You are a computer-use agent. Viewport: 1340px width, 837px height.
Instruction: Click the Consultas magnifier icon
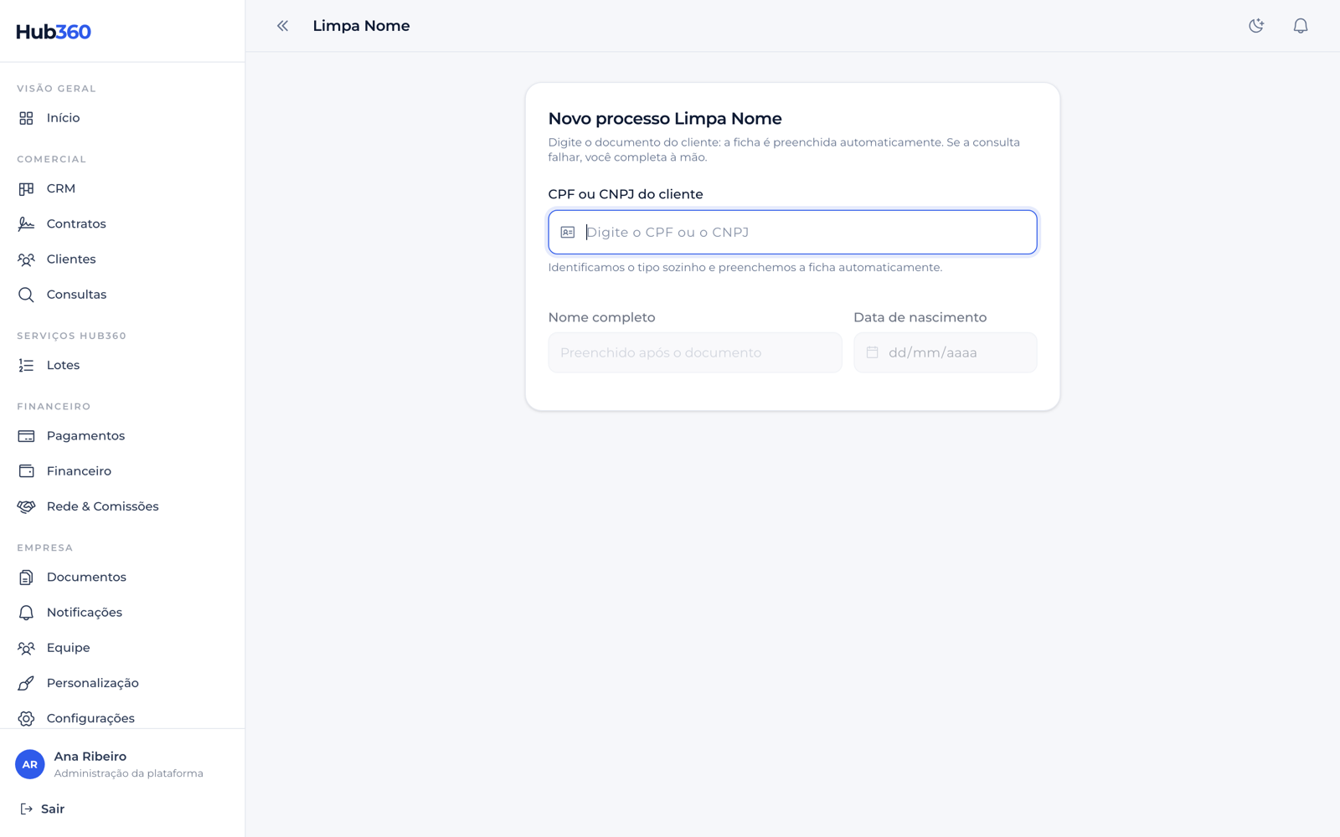[26, 295]
